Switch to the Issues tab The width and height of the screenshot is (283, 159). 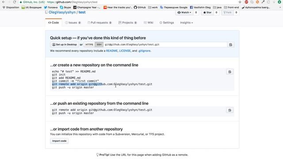coord(73,23)
